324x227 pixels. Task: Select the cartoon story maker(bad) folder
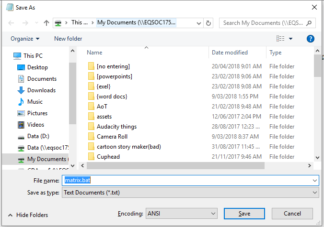(129, 147)
